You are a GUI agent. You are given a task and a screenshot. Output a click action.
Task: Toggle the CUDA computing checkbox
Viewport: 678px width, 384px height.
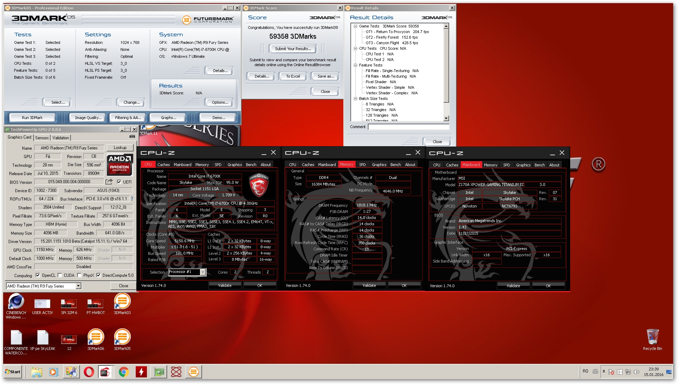pos(60,275)
